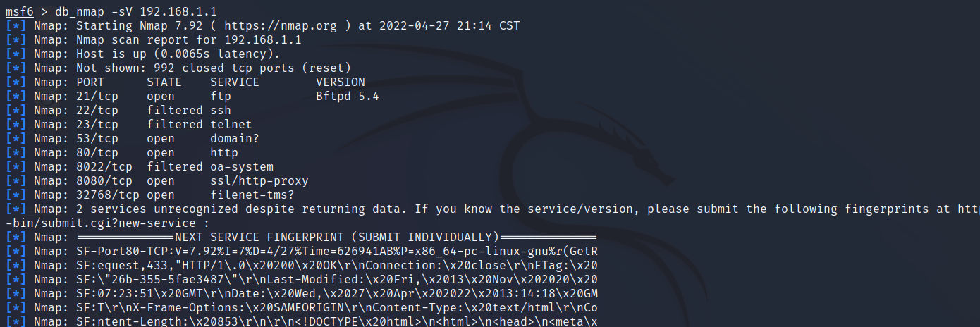This screenshot has height=327, width=980.
Task: Click the filenet-tms? service text
Action: 252,195
